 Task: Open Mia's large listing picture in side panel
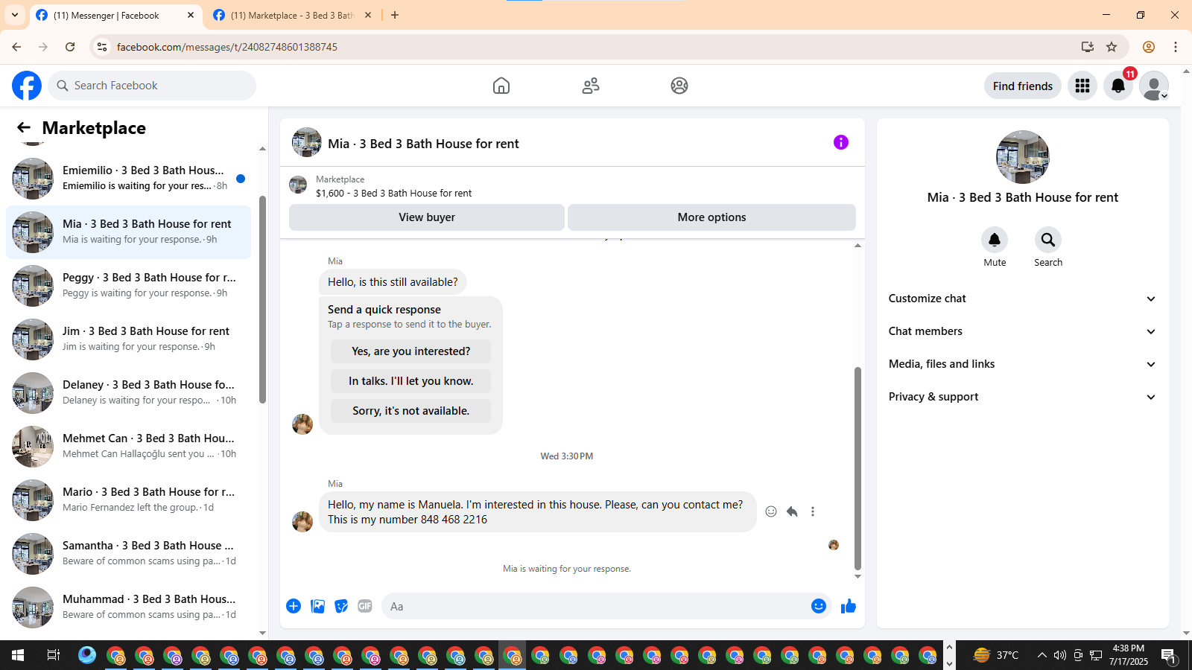[1022, 157]
